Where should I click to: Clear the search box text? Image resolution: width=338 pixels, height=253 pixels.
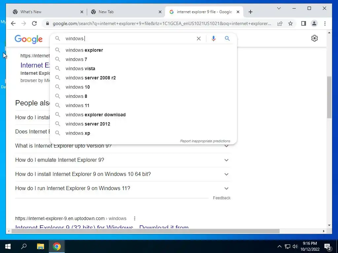click(198, 39)
